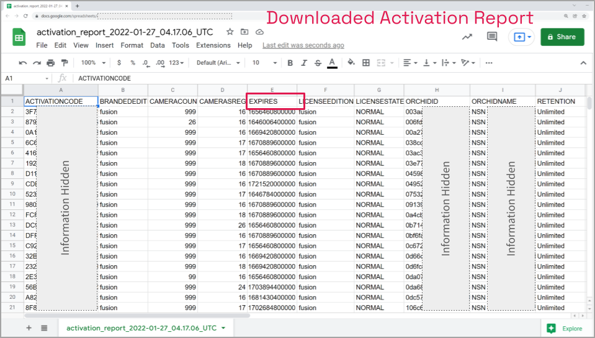Select the Paint format tool

tap(65, 63)
